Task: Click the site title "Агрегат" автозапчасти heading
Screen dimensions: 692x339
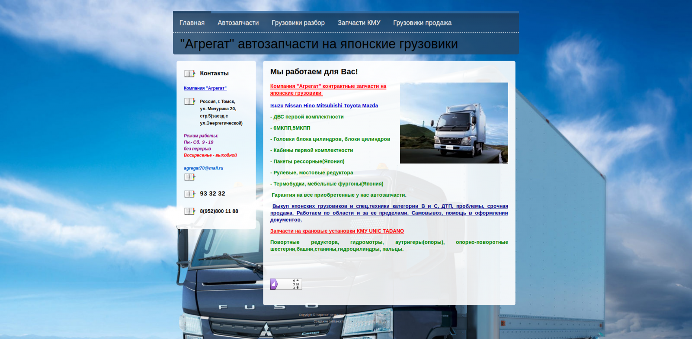Action: [x=319, y=44]
